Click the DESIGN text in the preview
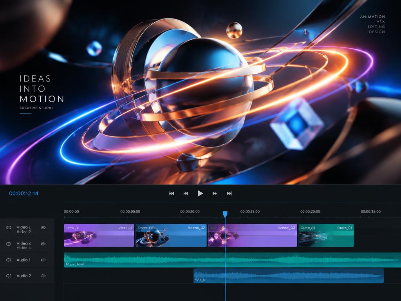Image resolution: width=401 pixels, height=301 pixels. point(377,32)
